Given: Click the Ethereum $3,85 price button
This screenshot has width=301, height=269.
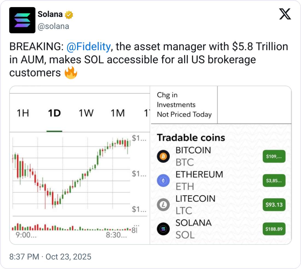Looking at the screenshot, I should pos(274,180).
